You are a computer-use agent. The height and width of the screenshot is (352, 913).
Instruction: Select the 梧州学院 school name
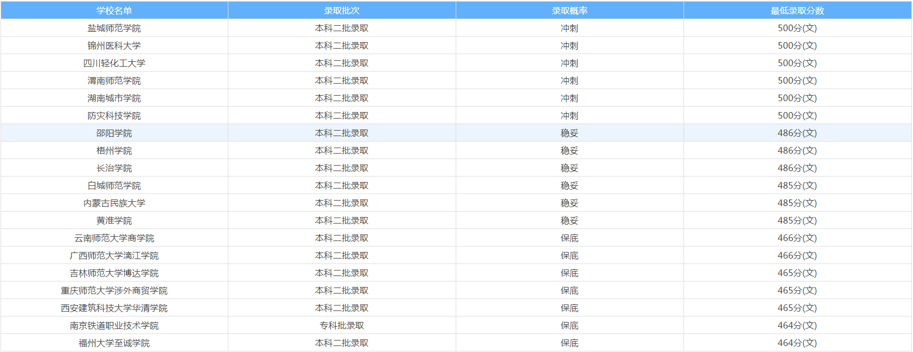coord(114,150)
